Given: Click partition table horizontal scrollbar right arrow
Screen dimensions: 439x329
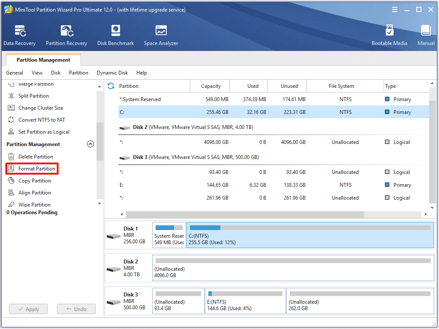Looking at the screenshot, I should click(426, 214).
